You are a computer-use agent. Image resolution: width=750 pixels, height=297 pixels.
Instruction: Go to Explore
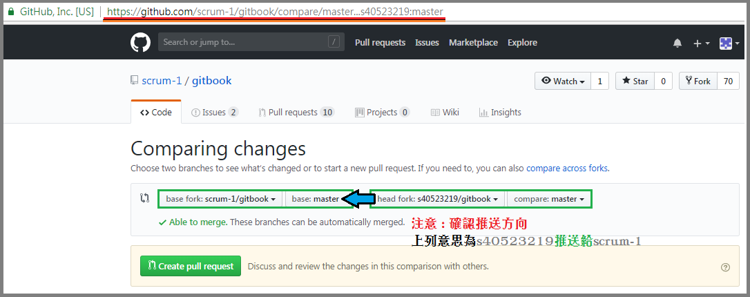[x=522, y=43]
